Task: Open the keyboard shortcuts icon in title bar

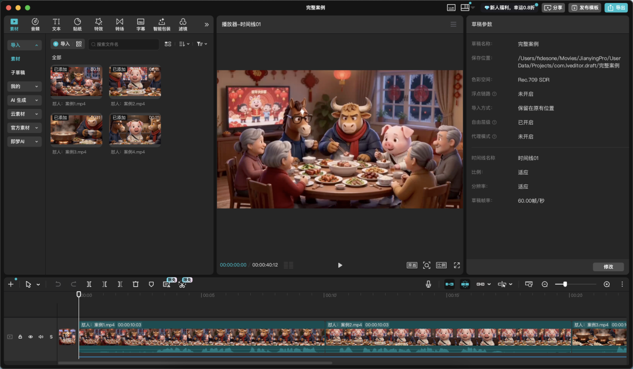Action: tap(451, 8)
